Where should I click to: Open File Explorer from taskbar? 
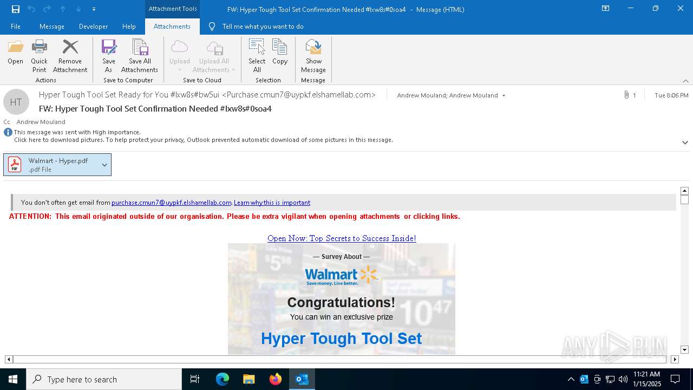pyautogui.click(x=249, y=379)
